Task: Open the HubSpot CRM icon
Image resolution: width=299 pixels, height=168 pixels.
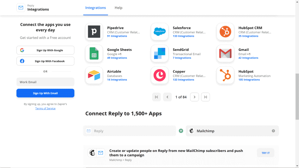Action: point(225,32)
